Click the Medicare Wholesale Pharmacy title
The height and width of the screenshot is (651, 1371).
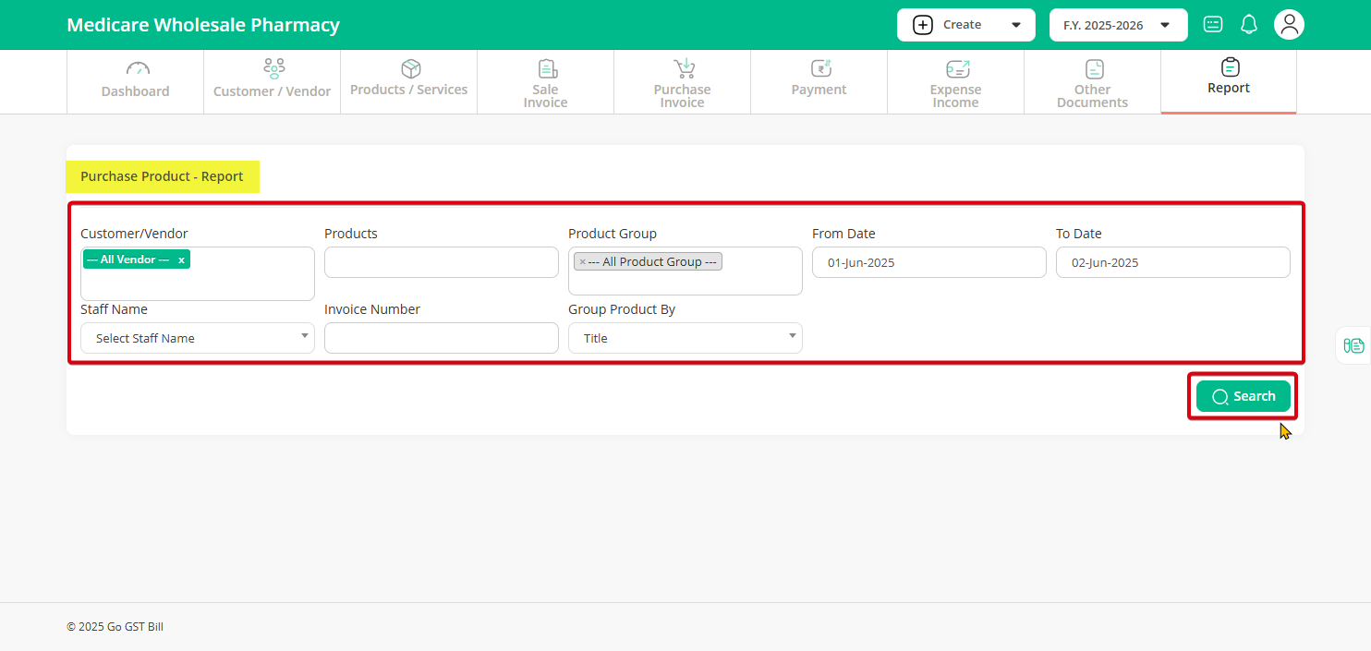(x=203, y=25)
